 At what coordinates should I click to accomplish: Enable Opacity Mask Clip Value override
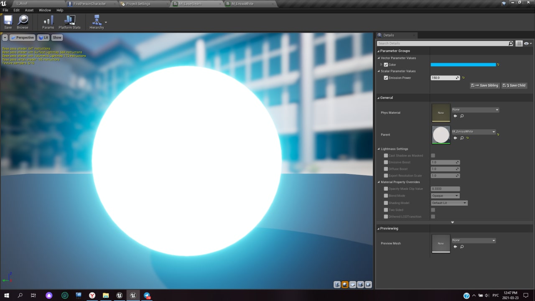386,189
